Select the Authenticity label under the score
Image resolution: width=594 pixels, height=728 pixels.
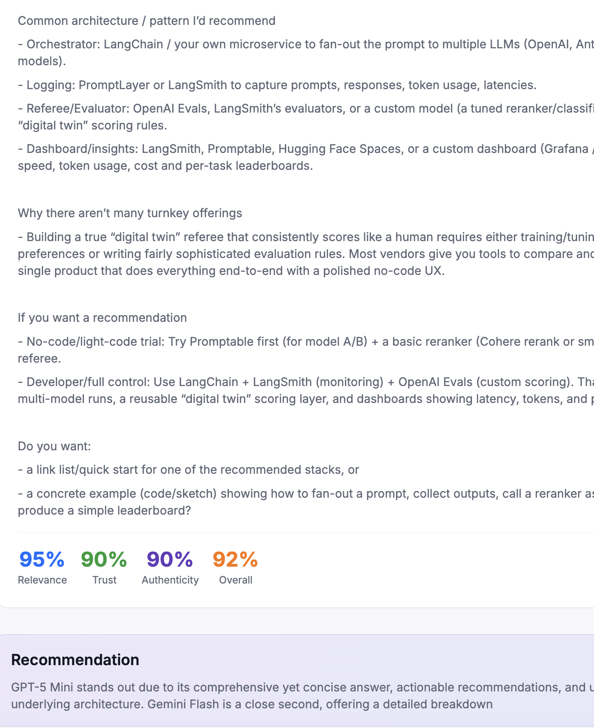pos(170,580)
